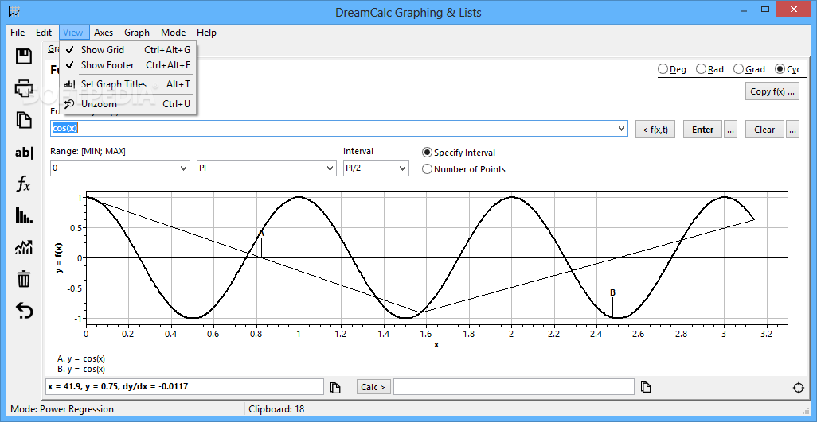Click the x, y, dy/dx coordinates readout field
The width and height of the screenshot is (817, 422).
click(185, 387)
